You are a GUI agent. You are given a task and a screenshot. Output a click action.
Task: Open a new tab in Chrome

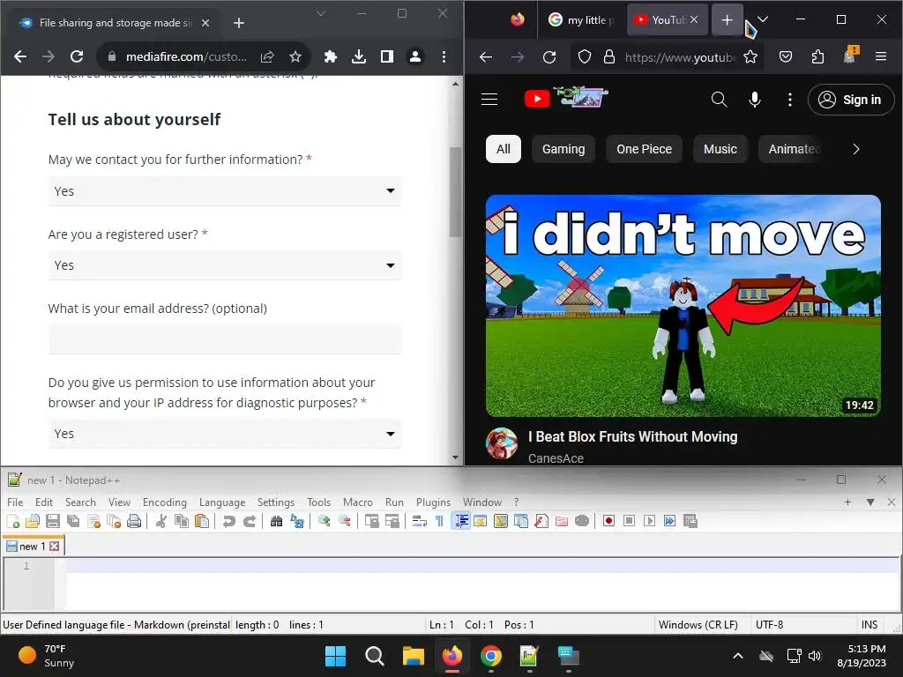[239, 23]
